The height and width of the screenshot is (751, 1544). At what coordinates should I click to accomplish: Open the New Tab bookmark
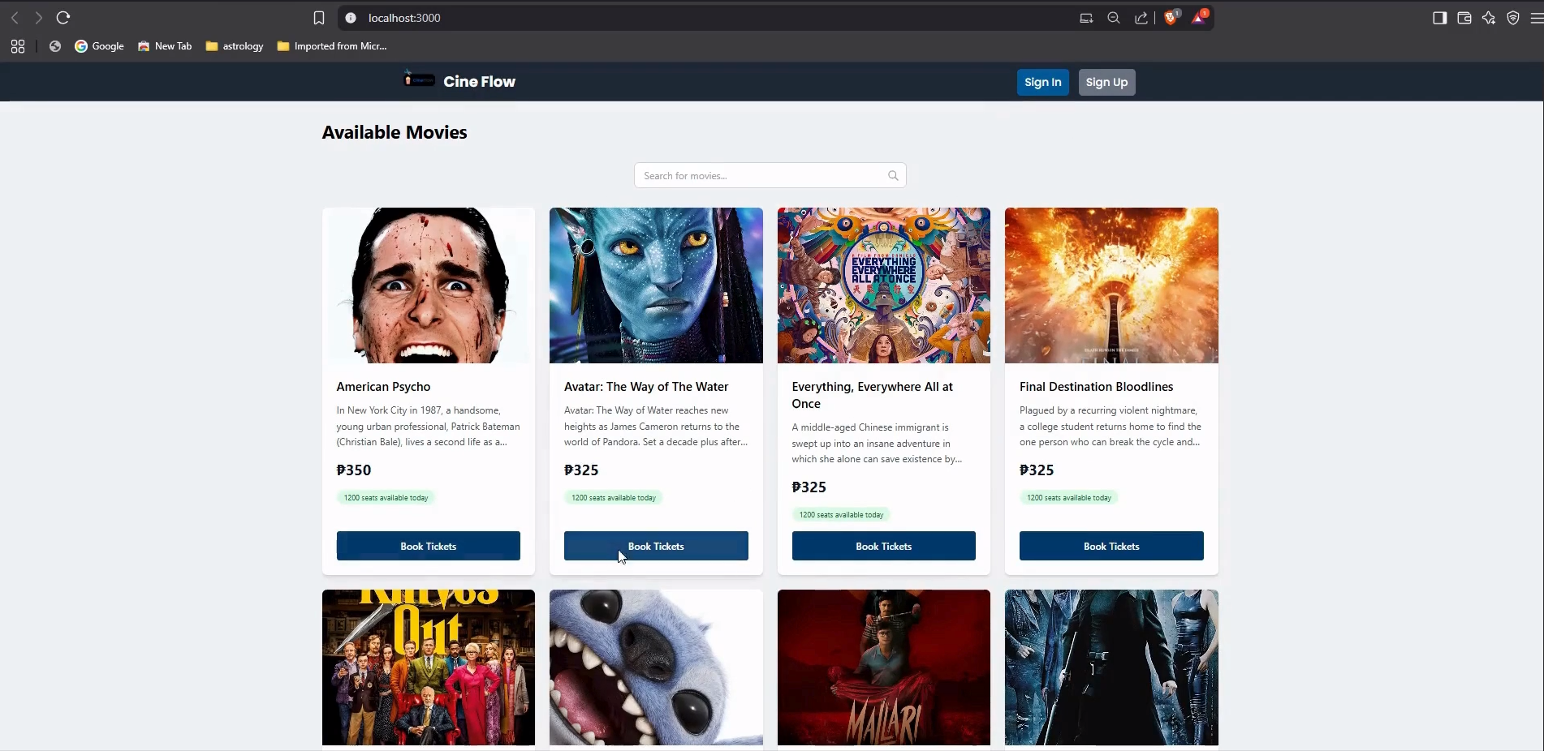[x=165, y=46]
